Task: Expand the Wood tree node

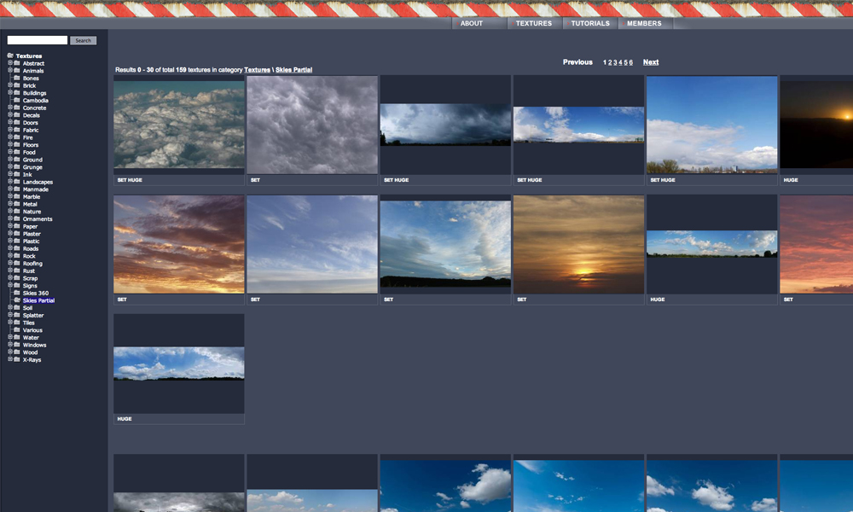Action: click(9, 352)
